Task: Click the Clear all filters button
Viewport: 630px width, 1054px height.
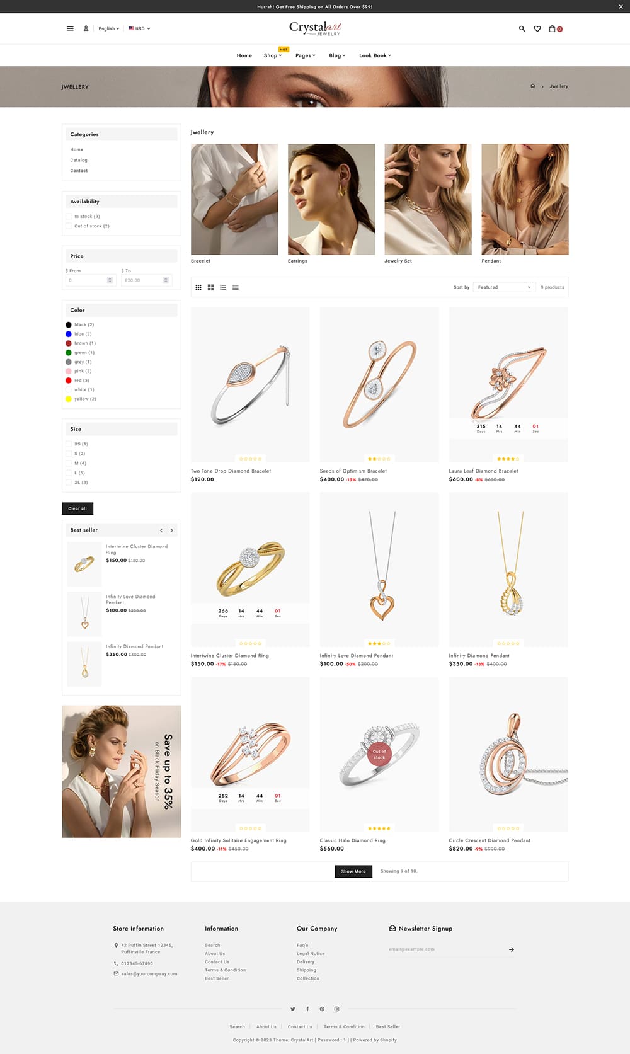Action: (77, 508)
